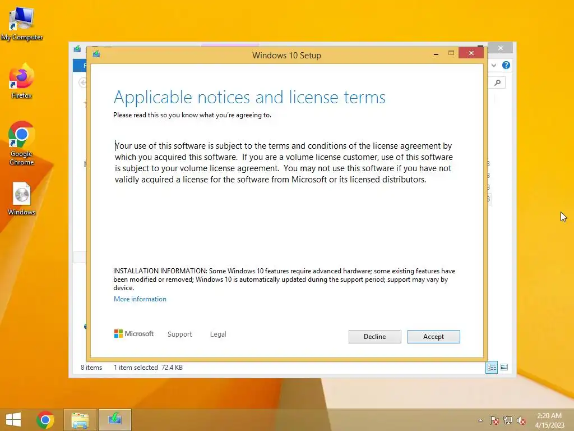Open Action Center flag icon

(494, 420)
